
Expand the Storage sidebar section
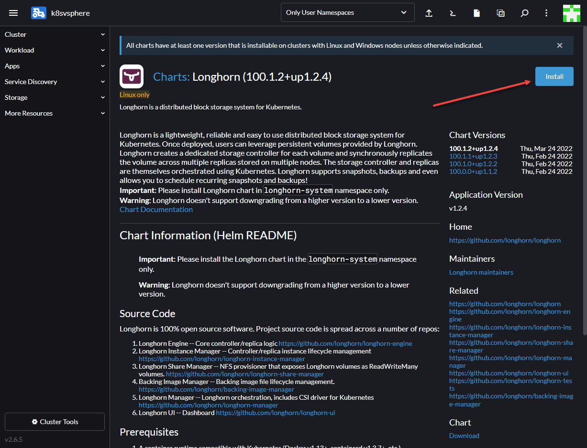(55, 97)
